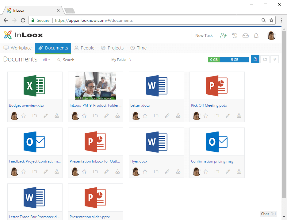This screenshot has height=220, width=287.
Task: Download the InLoox_PM_9_Product_Folder file
Action: (117, 116)
